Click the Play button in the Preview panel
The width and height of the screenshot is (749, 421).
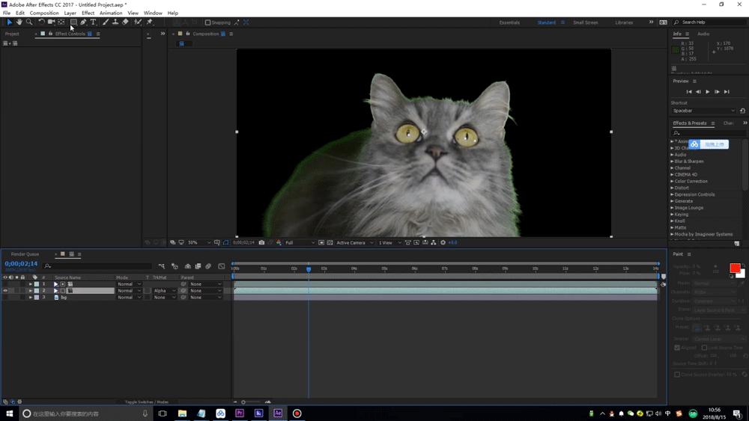708,92
